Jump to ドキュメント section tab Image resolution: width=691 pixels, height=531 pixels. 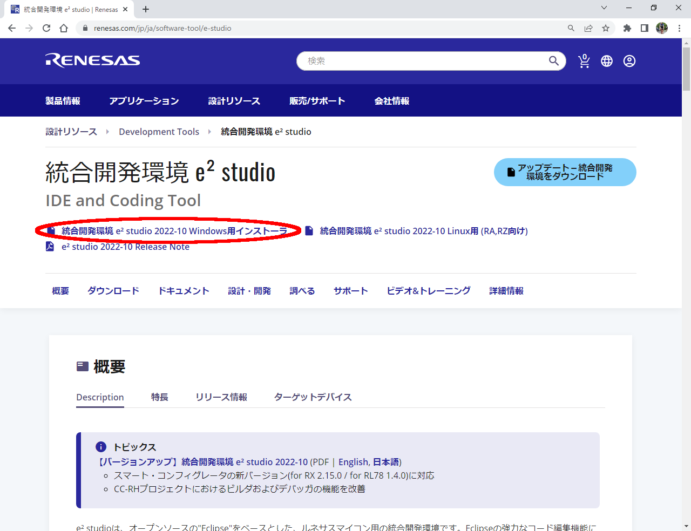pos(184,291)
